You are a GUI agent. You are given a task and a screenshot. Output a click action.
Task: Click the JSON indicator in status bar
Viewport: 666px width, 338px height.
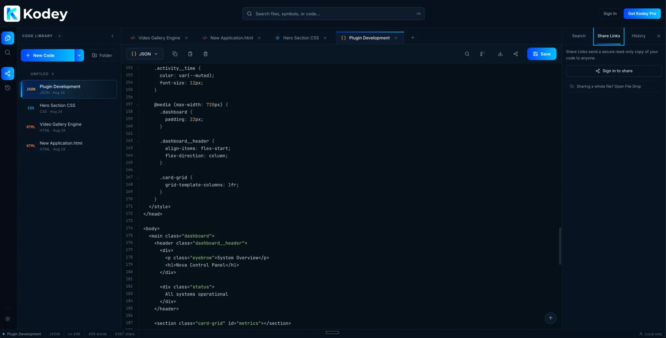pos(55,334)
